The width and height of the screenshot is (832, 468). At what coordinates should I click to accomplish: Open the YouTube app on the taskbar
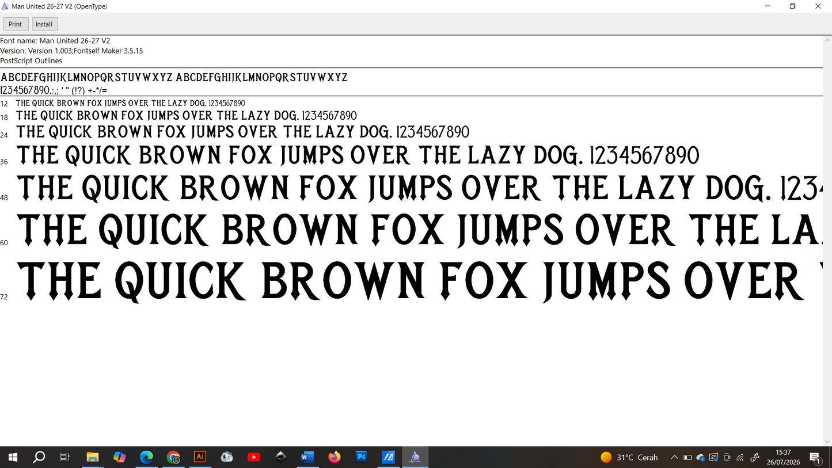point(254,457)
